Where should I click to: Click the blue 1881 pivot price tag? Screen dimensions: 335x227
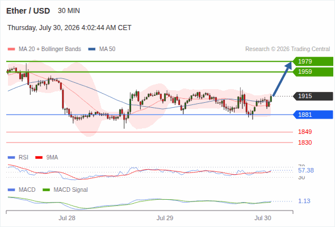click(x=313, y=115)
